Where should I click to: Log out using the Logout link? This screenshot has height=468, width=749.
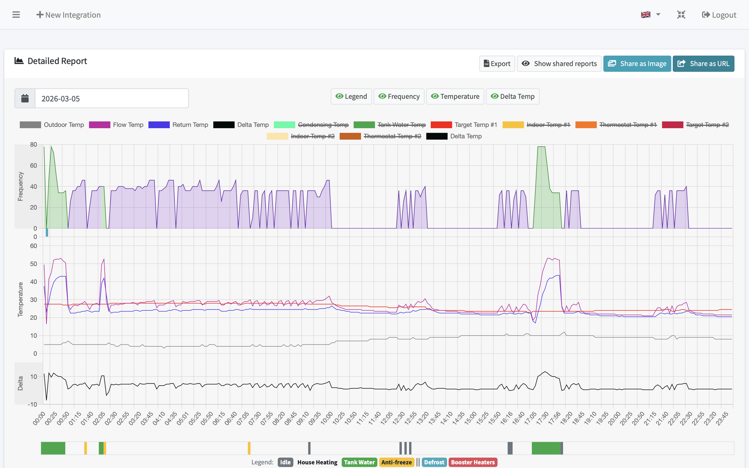tap(719, 15)
